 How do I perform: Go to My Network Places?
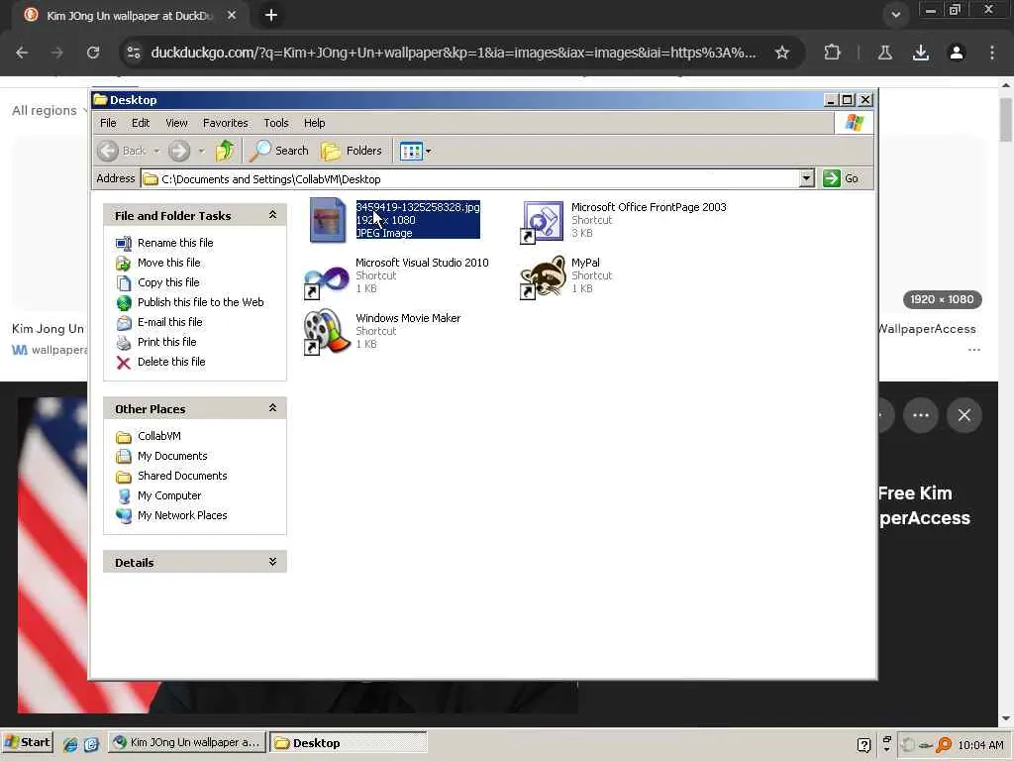pyautogui.click(x=182, y=515)
